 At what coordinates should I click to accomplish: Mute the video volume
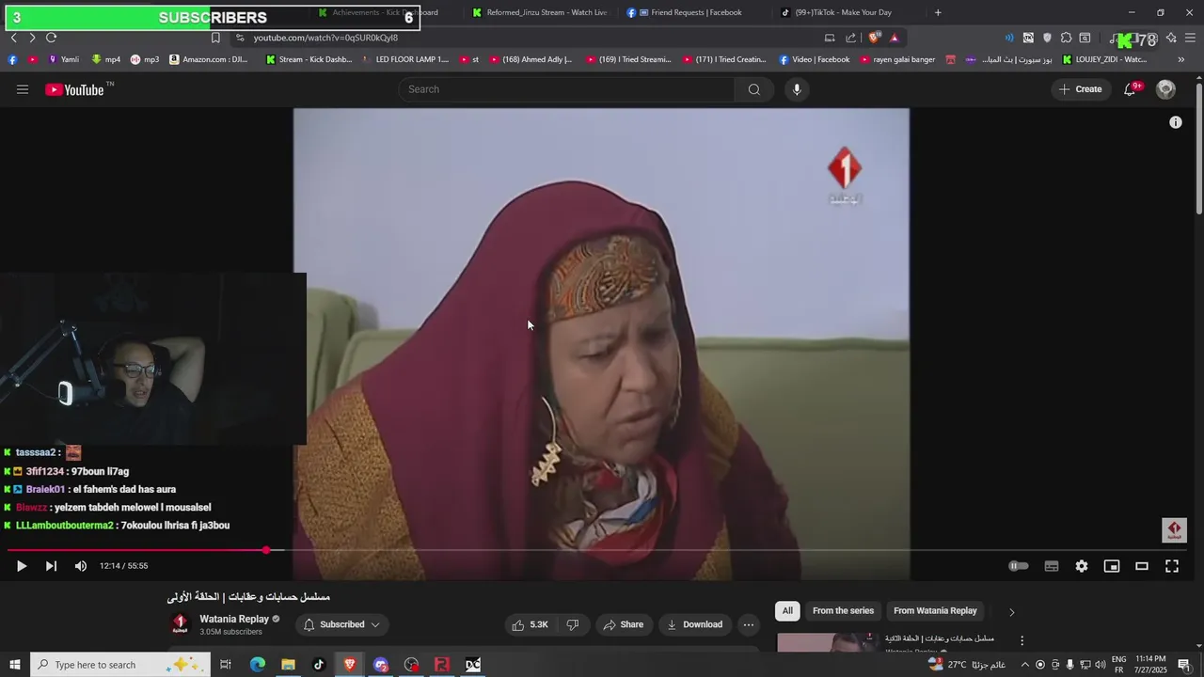pos(81,566)
